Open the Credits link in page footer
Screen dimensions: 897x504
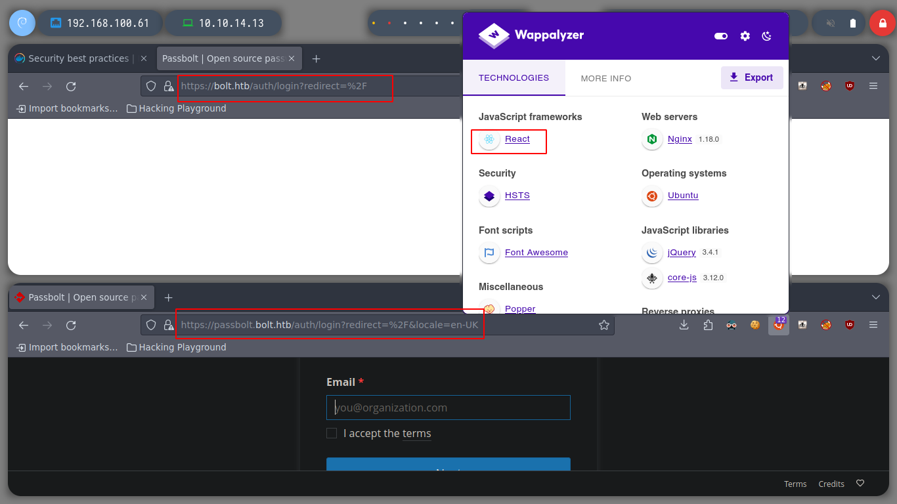pyautogui.click(x=831, y=484)
